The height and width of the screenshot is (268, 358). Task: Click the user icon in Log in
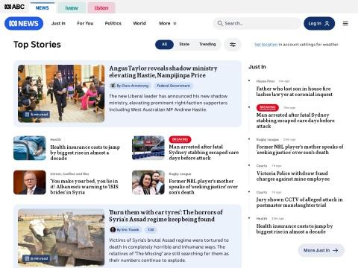click(x=327, y=23)
